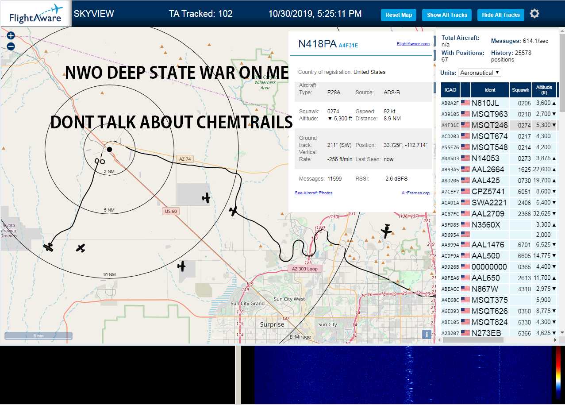Zoom in on the map
565x405 pixels.
pyautogui.click(x=11, y=36)
